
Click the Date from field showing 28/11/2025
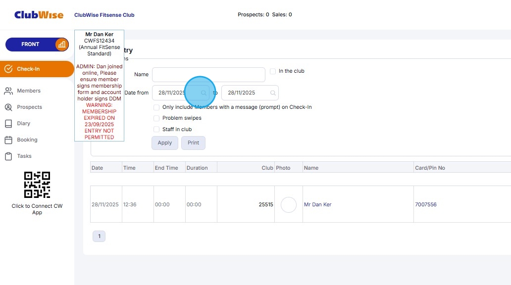point(181,93)
